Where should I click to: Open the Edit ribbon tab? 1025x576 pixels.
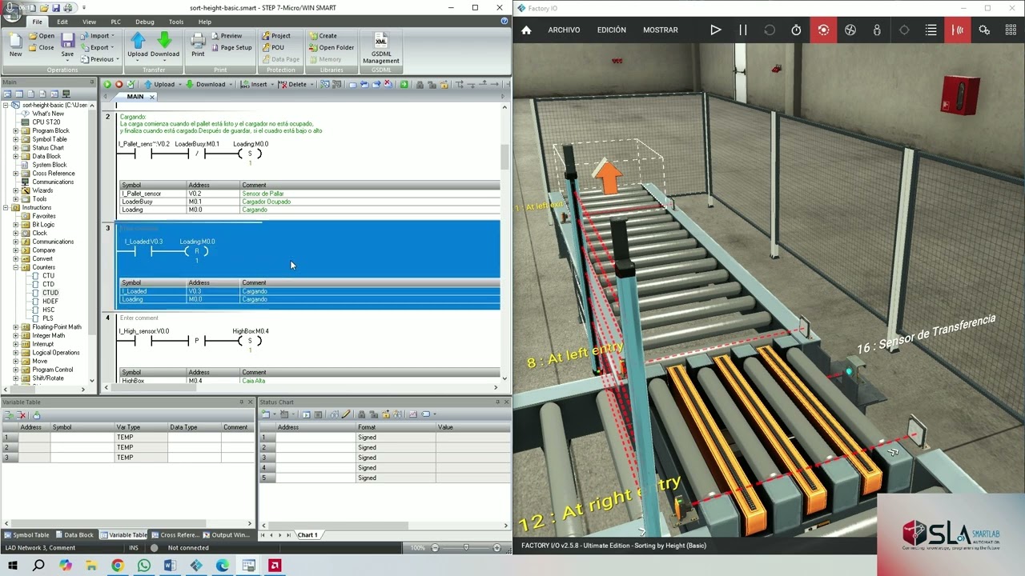click(62, 22)
